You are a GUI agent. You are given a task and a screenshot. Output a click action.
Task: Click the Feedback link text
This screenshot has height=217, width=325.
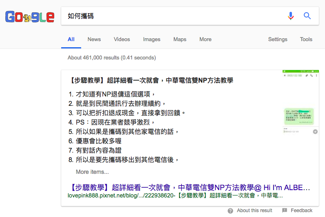[x=301, y=210]
